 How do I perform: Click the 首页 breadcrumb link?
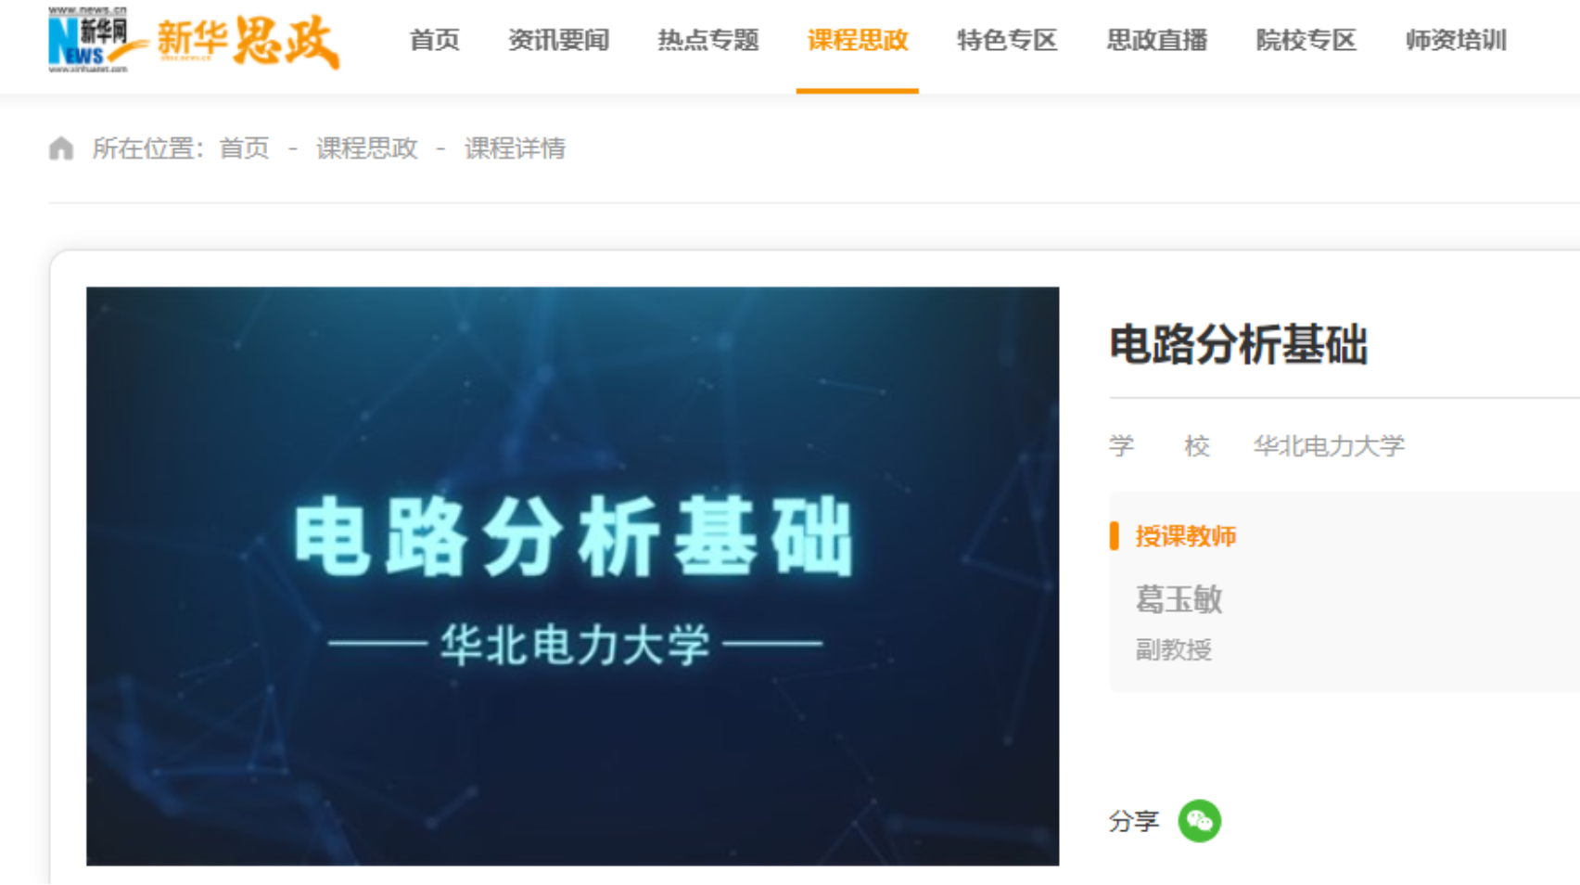tap(244, 148)
